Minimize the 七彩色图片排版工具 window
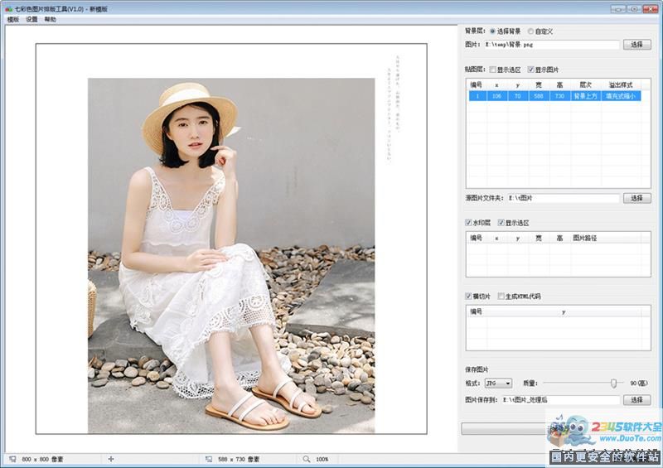 click(x=618, y=8)
